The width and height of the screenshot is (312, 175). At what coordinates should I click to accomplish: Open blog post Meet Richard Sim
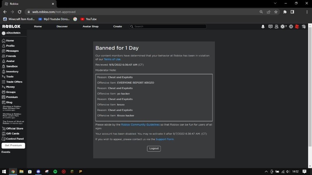(x=12, y=108)
